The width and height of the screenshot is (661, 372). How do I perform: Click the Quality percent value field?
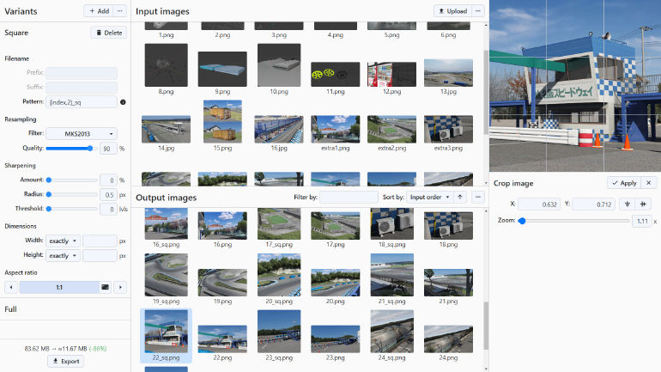click(x=108, y=149)
